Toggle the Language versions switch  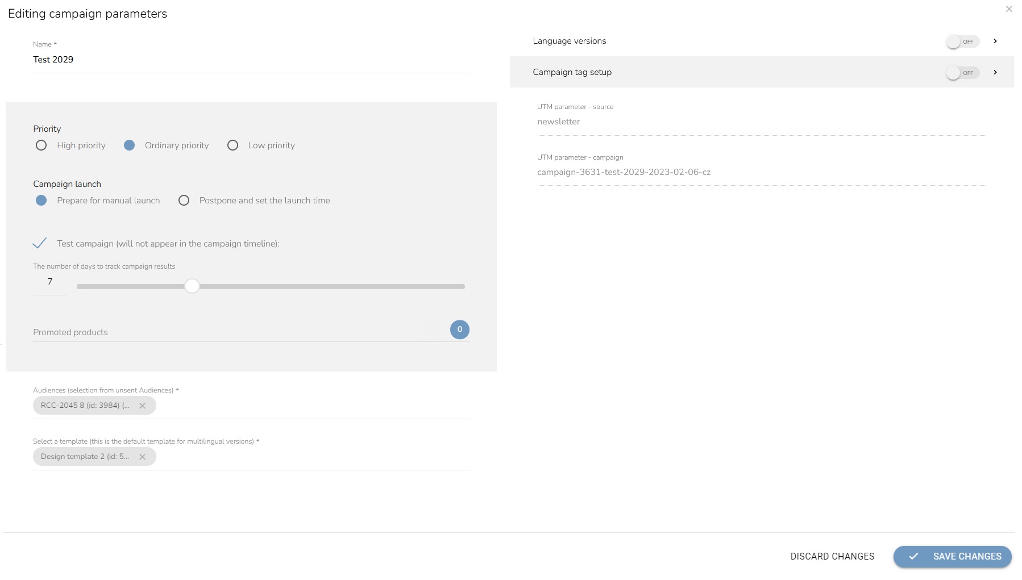pyautogui.click(x=962, y=41)
